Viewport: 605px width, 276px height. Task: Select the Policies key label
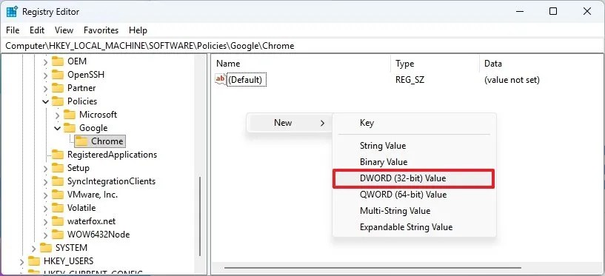tap(82, 101)
